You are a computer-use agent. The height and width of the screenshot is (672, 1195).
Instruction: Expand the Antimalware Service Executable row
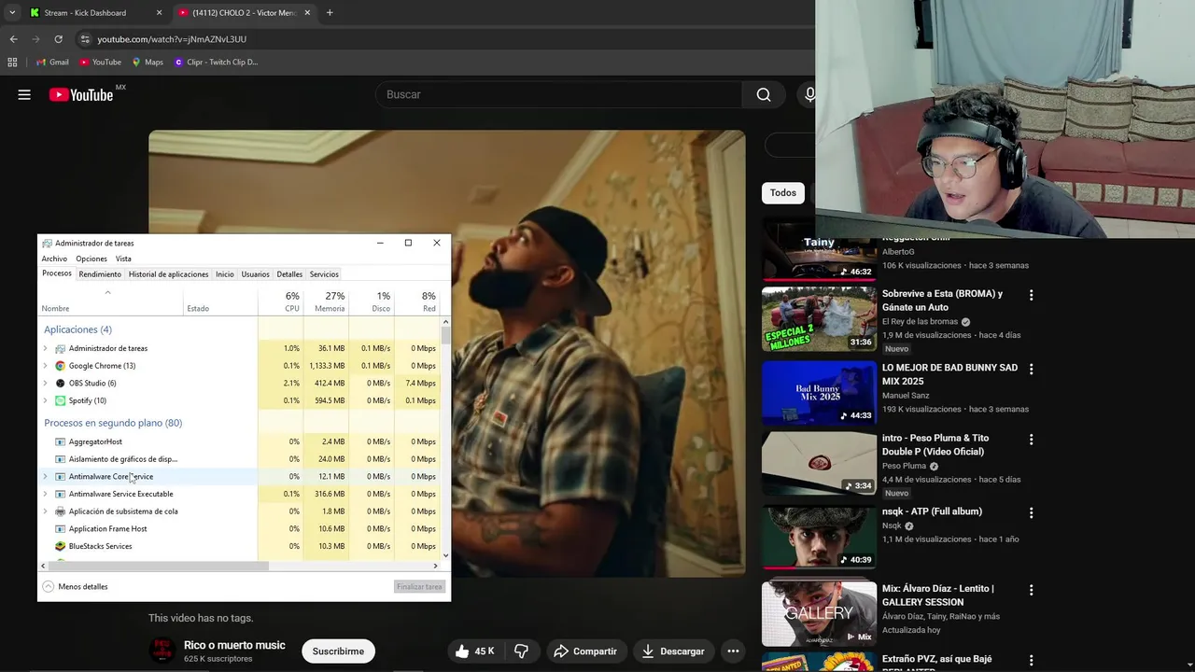point(45,494)
